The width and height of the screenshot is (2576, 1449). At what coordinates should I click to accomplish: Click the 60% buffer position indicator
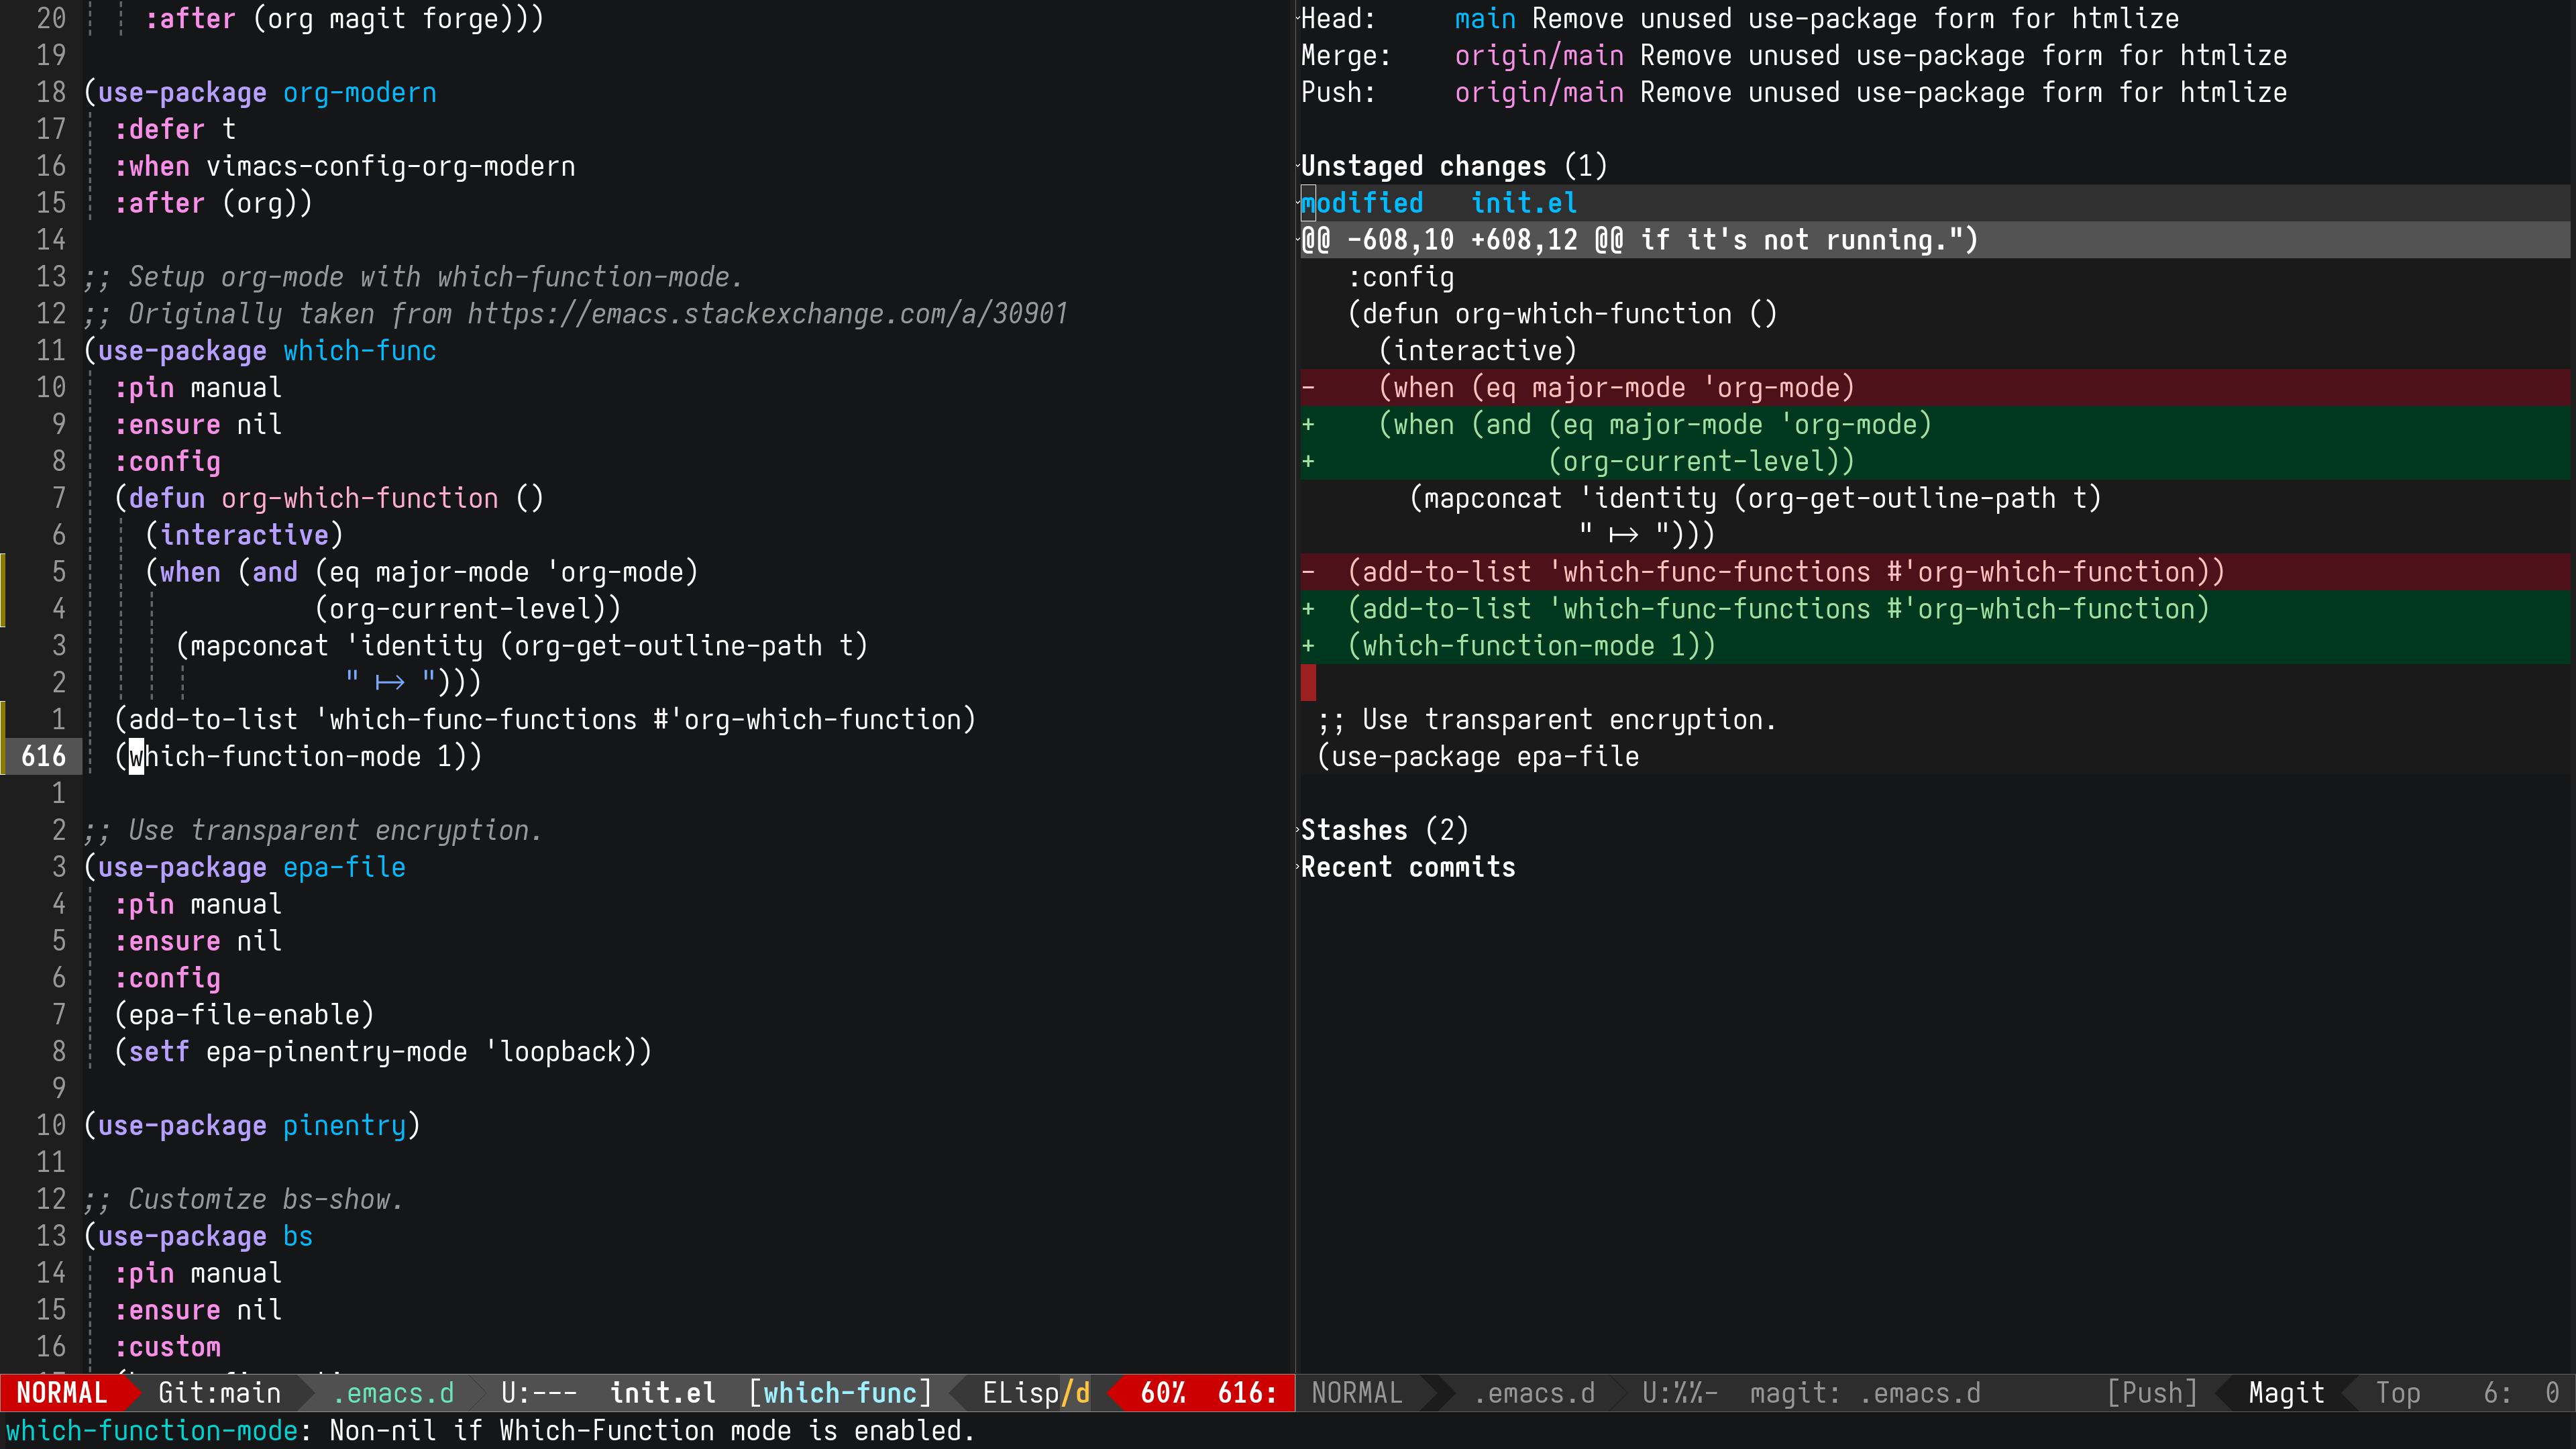[1163, 1393]
